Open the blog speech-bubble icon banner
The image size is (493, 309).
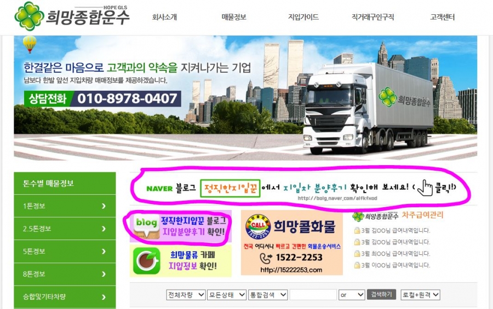tap(146, 226)
